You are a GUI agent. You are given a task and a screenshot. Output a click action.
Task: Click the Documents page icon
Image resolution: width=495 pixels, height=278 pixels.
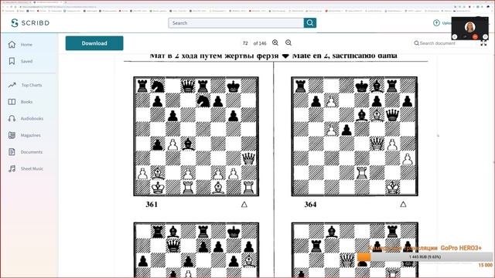click(x=12, y=152)
